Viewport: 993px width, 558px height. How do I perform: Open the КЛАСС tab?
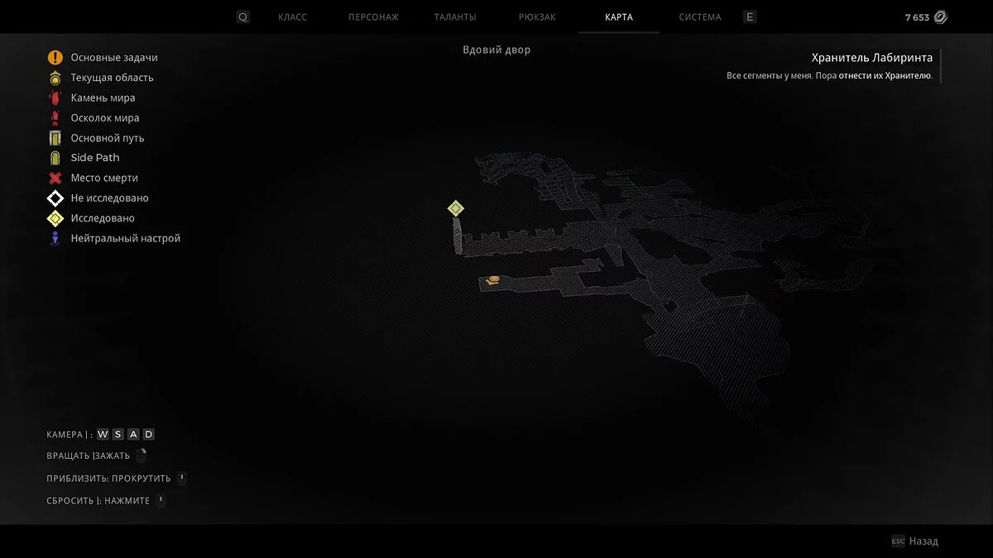292,17
